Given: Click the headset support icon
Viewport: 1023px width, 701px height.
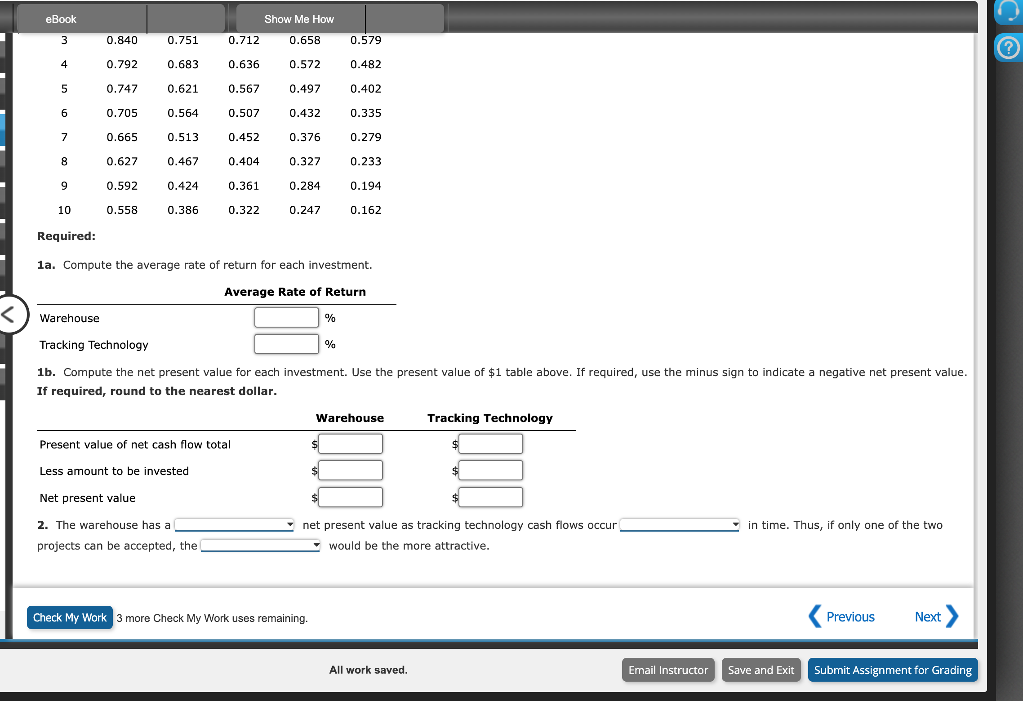Looking at the screenshot, I should [x=1008, y=11].
